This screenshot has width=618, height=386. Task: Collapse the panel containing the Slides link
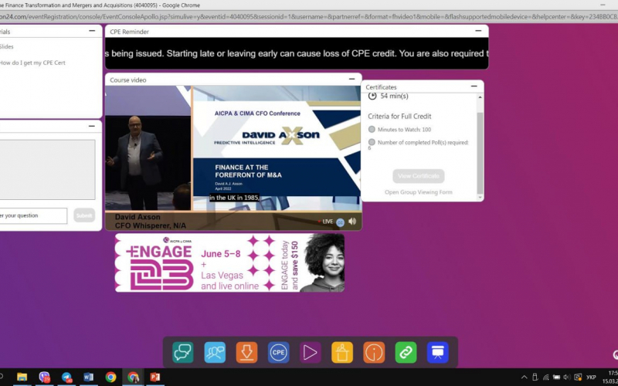pyautogui.click(x=92, y=31)
